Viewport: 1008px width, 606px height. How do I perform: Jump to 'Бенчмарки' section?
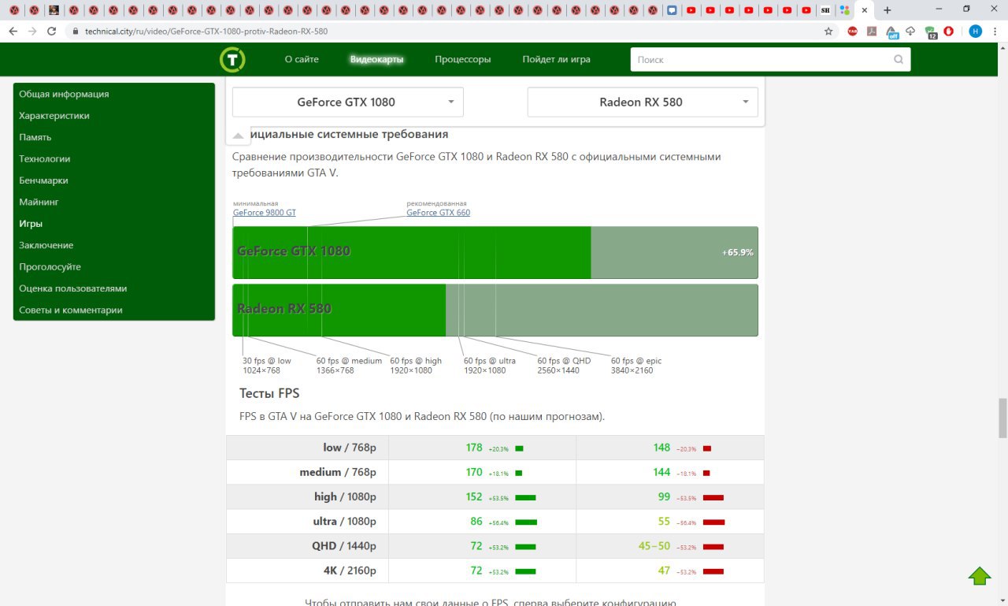43,180
